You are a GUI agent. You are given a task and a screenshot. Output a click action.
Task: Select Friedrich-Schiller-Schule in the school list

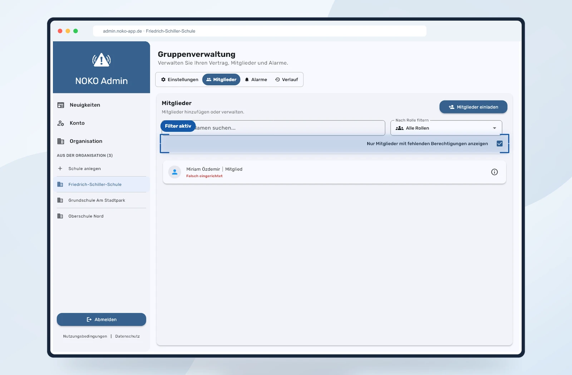tap(102, 184)
